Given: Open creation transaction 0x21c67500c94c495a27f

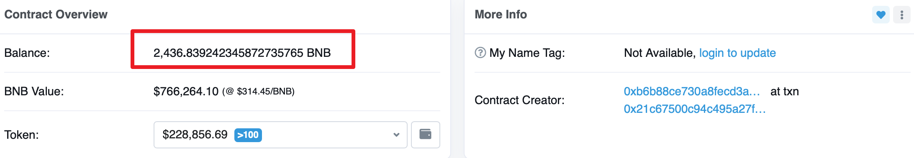Looking at the screenshot, I should 695,109.
